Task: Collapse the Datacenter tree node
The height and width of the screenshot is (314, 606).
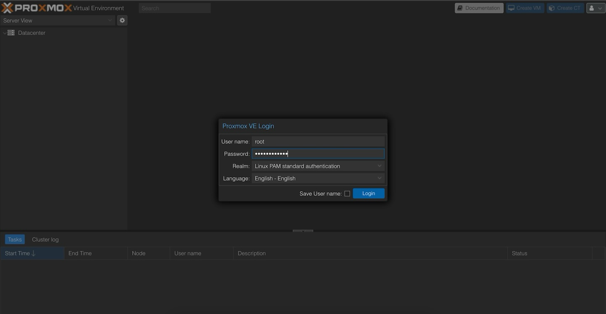Action: point(4,32)
